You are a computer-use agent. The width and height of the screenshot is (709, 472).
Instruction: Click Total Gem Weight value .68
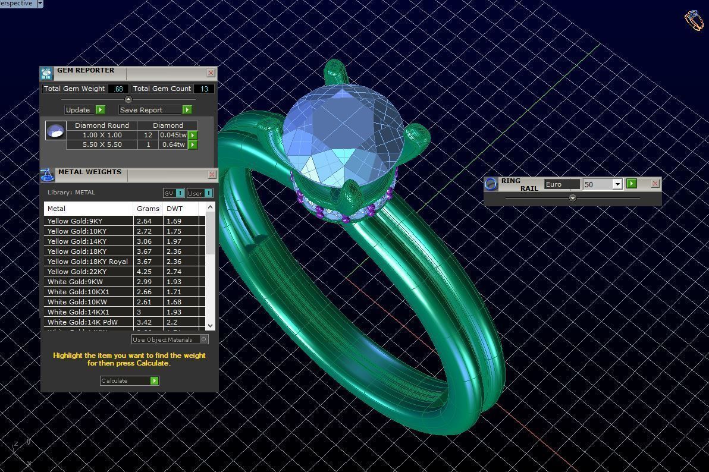tap(118, 89)
